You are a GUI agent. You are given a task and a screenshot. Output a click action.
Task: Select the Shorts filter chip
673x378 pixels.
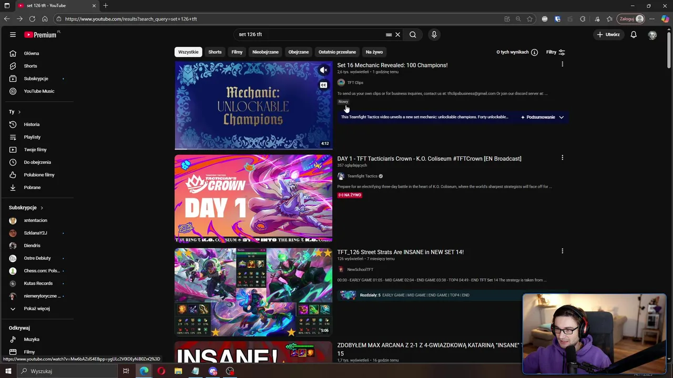[215, 52]
